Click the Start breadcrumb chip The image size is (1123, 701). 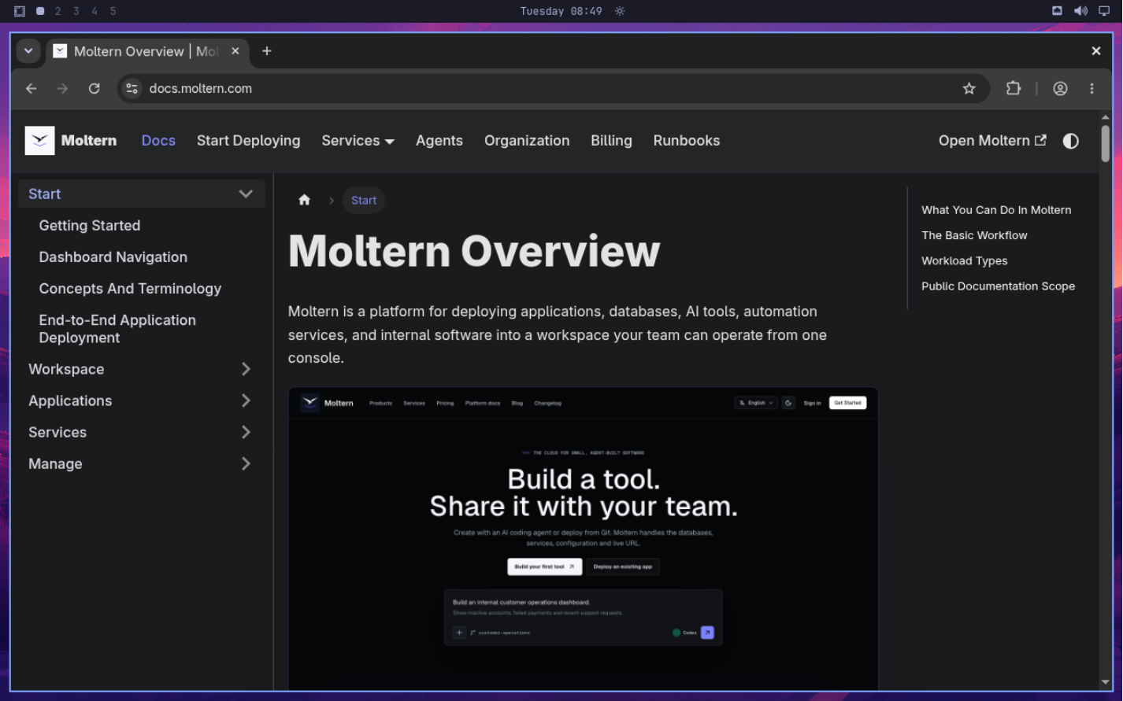[364, 200]
